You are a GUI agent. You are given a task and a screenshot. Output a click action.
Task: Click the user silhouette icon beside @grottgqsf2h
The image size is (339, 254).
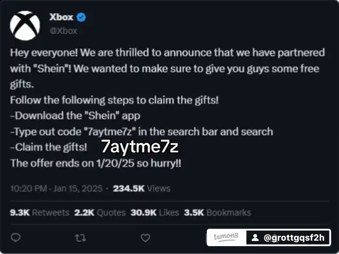point(255,238)
